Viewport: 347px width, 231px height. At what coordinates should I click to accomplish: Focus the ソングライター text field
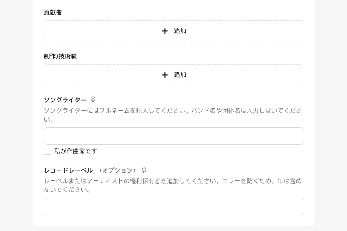(x=173, y=136)
